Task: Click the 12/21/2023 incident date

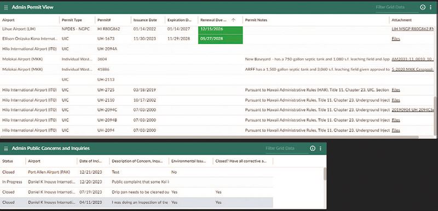Action: point(90,172)
